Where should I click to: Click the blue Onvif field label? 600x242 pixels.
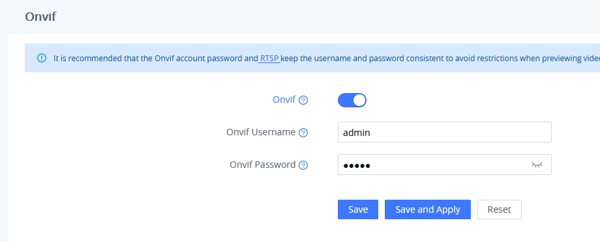284,100
